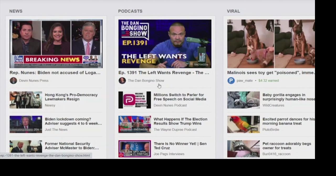Visit the Newsy channel name

click(50, 105)
